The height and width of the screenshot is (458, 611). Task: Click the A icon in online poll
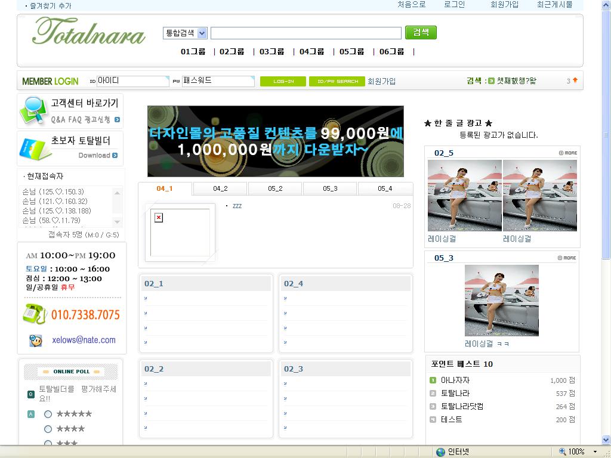click(x=31, y=414)
